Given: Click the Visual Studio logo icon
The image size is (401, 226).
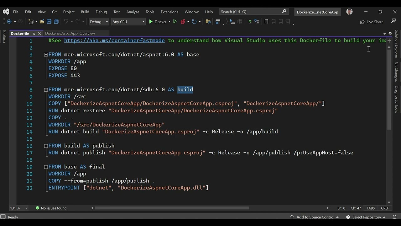Looking at the screenshot, I should (x=6, y=12).
